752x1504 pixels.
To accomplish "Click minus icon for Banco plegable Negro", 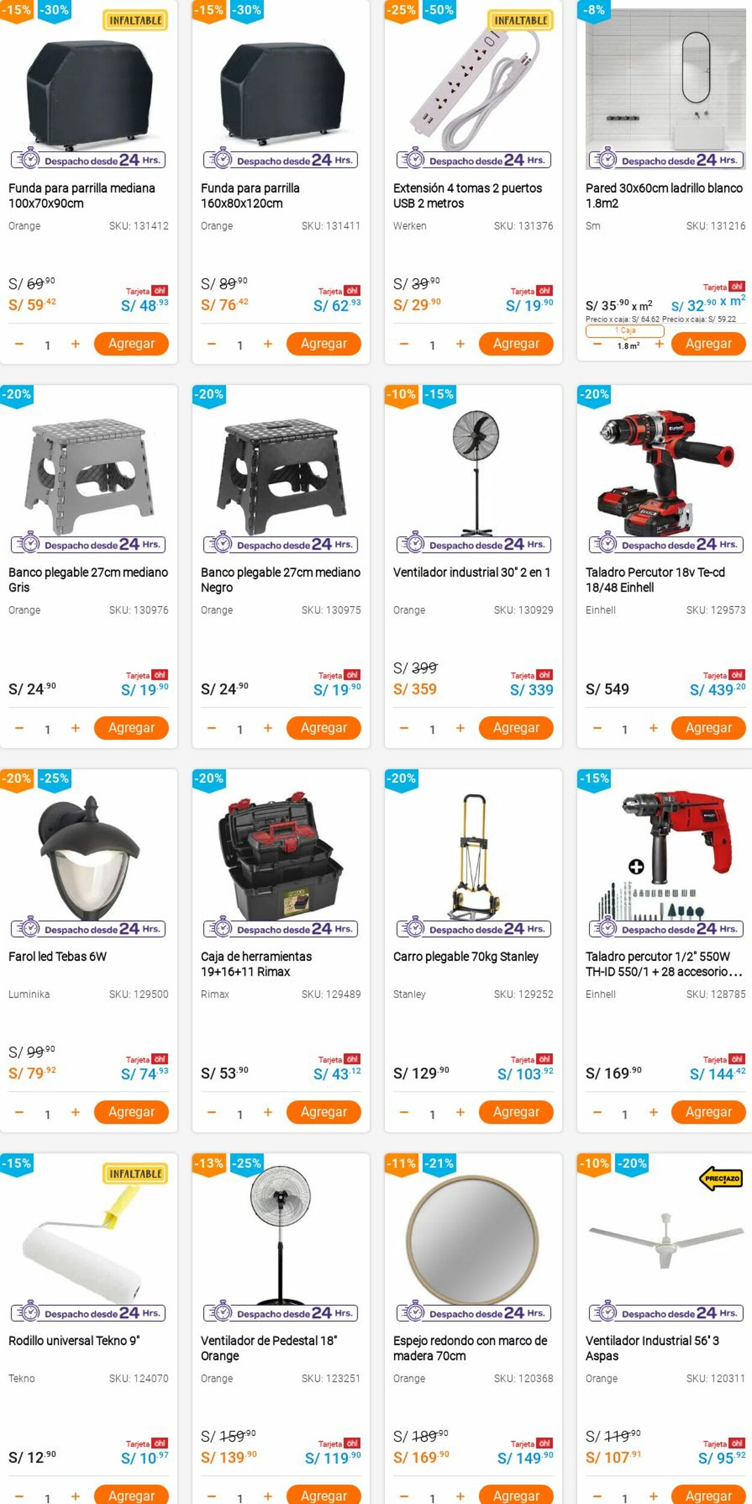I will [212, 728].
